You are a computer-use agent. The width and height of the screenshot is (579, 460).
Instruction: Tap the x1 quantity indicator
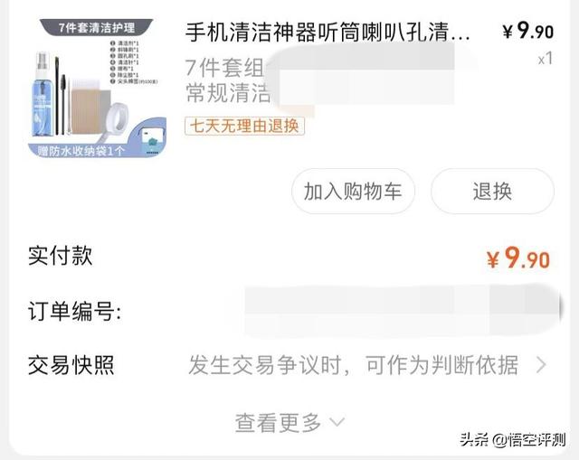[x=545, y=59]
